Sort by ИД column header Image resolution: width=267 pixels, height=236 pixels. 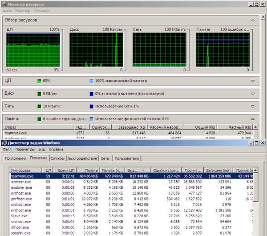click(x=82, y=127)
